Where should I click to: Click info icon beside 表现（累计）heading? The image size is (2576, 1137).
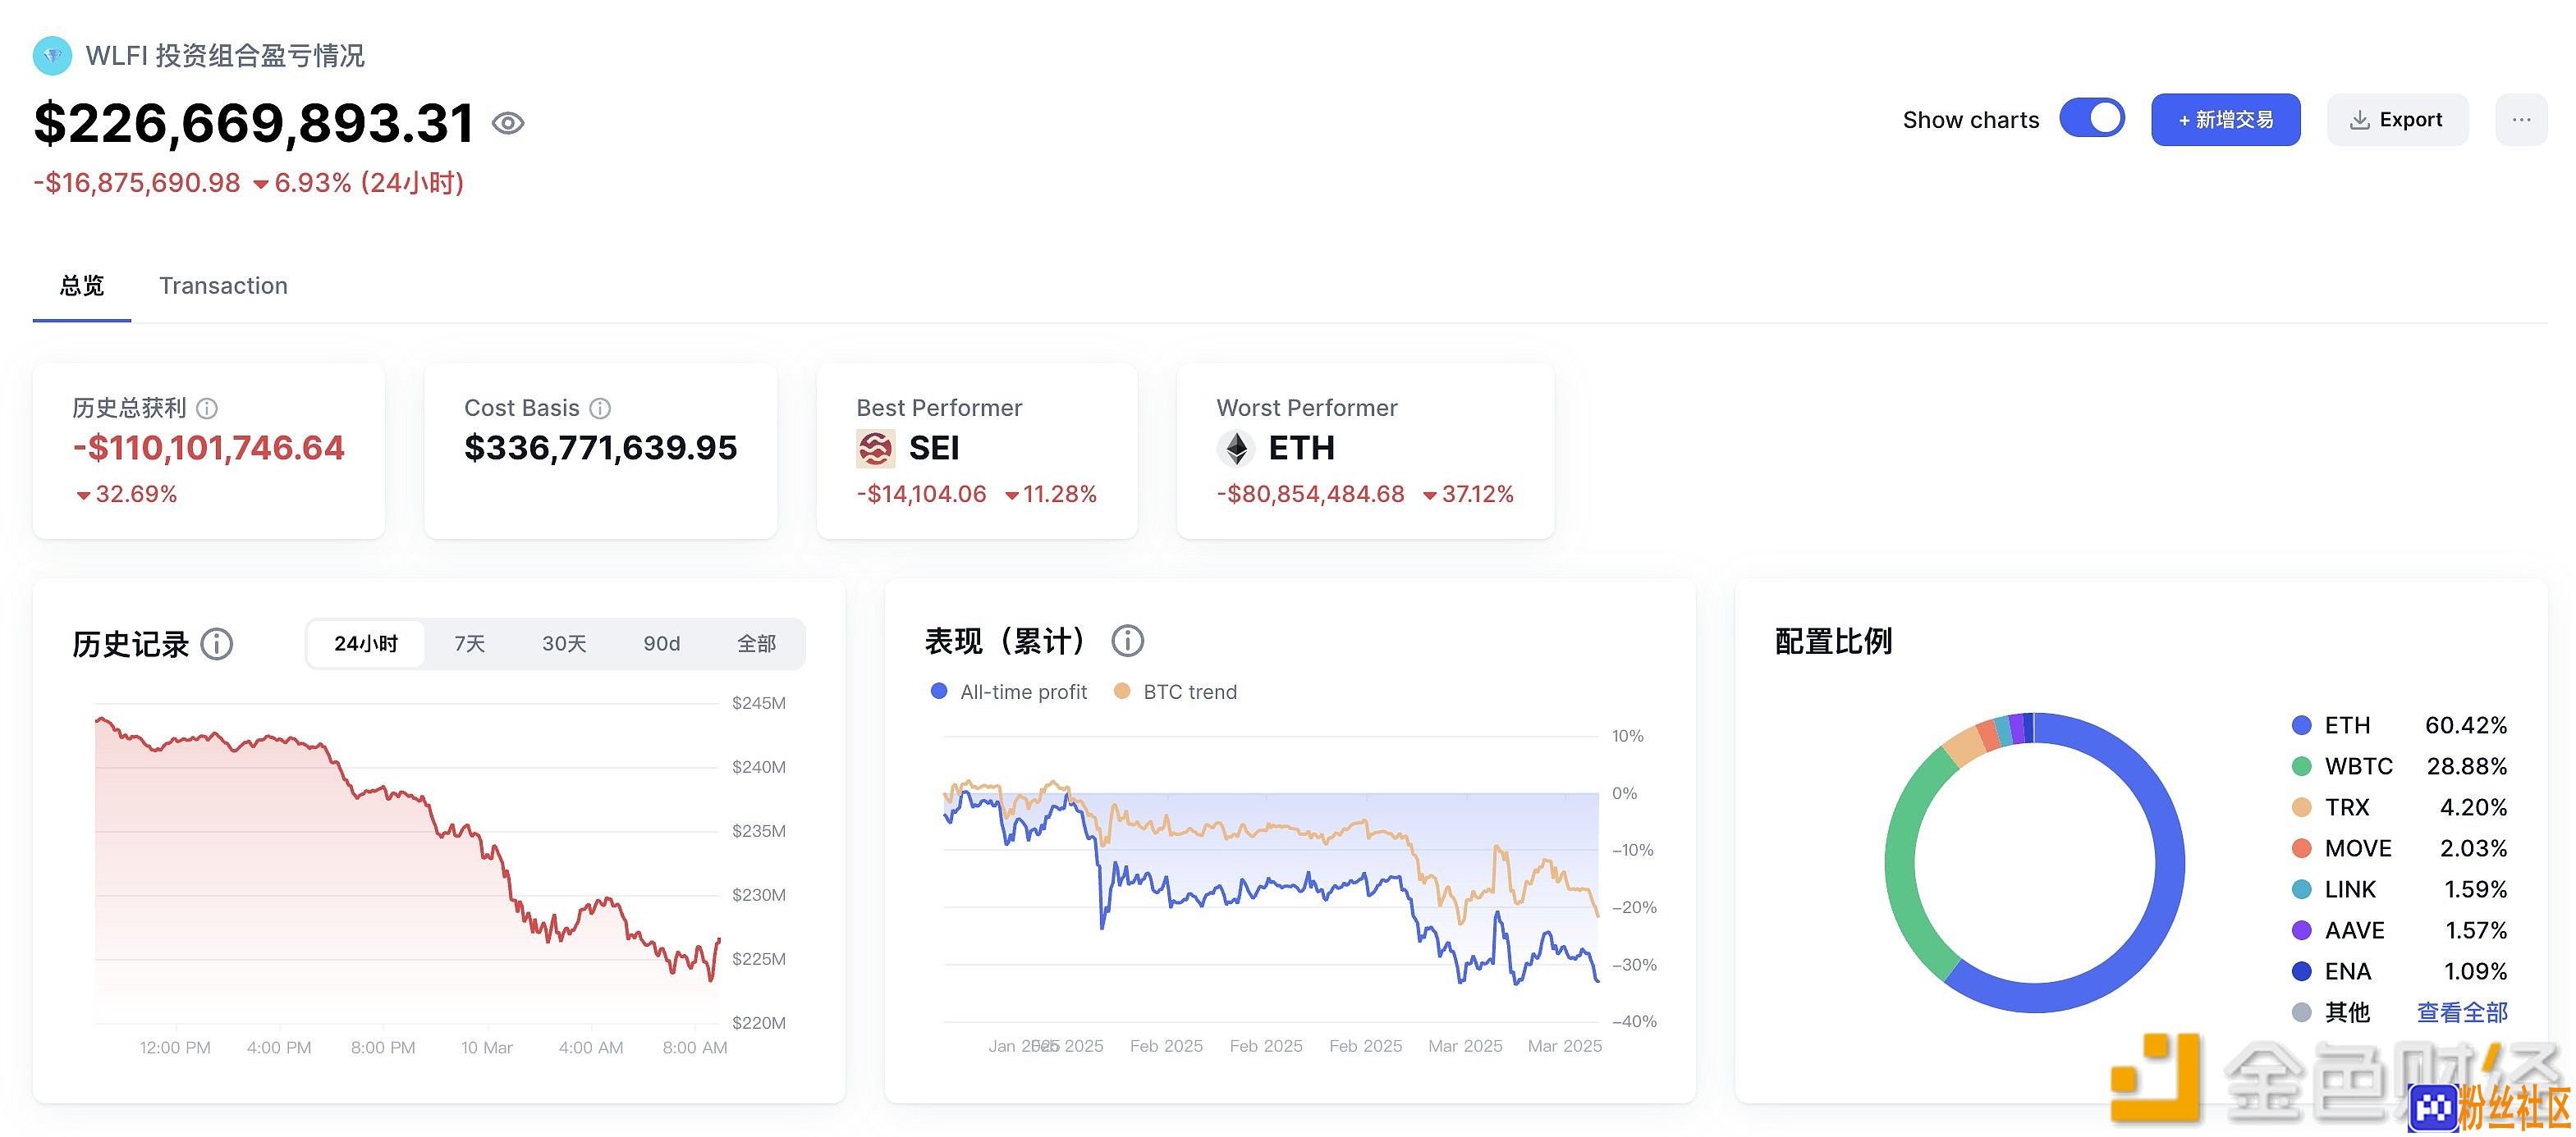click(x=1128, y=642)
